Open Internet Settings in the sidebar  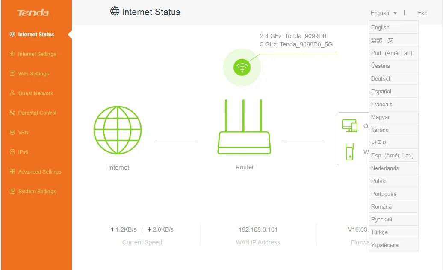[37, 54]
